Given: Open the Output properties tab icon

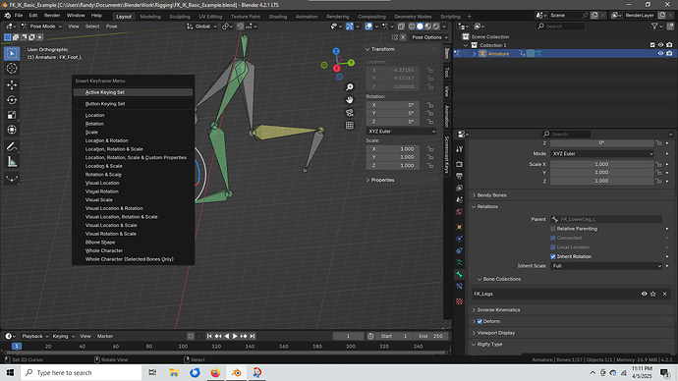Looking at the screenshot, I should [x=459, y=176].
